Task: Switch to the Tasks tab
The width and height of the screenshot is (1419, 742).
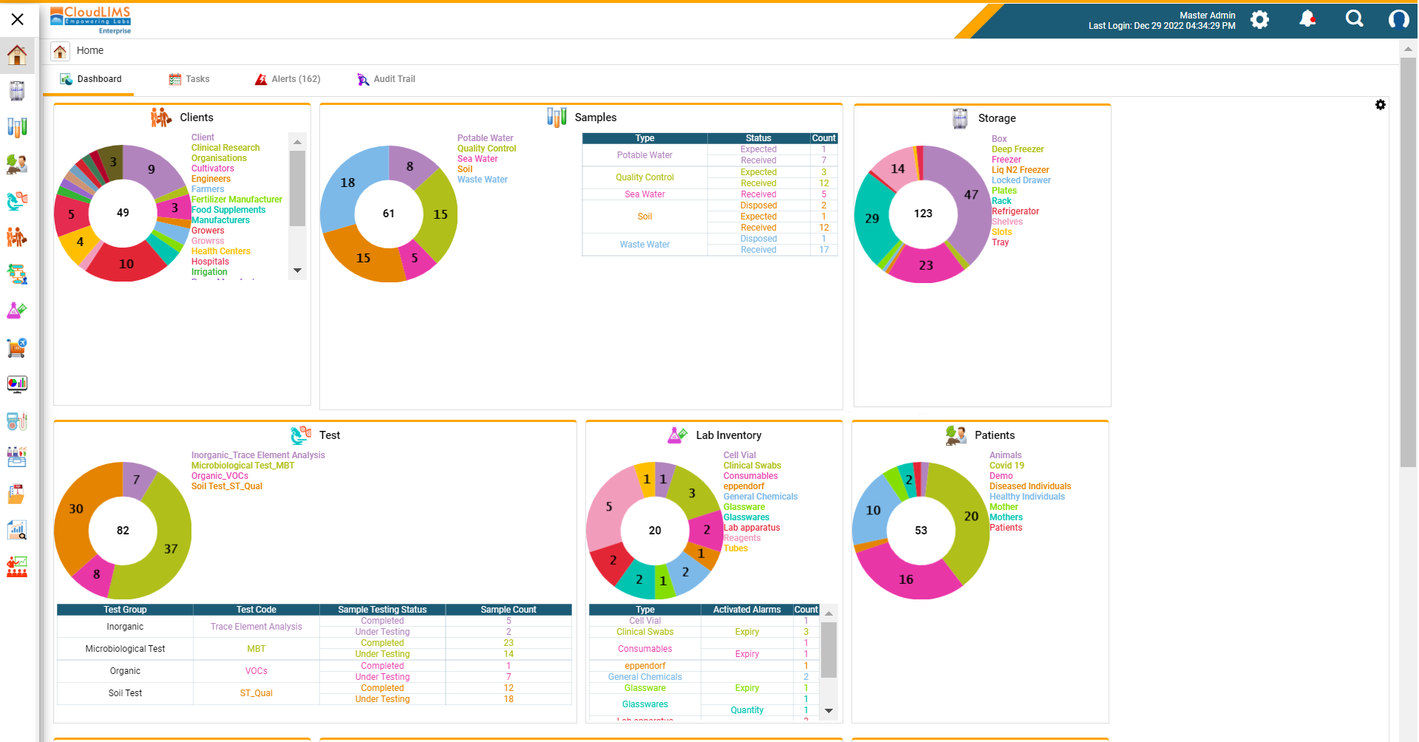Action: [197, 78]
